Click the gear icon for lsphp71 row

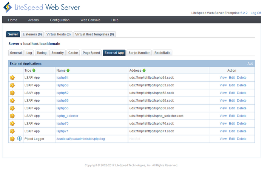pyautogui.click(x=12, y=131)
